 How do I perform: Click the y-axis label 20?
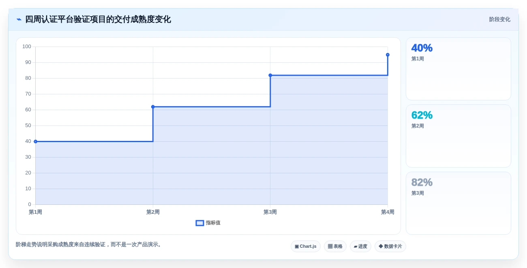28,173
